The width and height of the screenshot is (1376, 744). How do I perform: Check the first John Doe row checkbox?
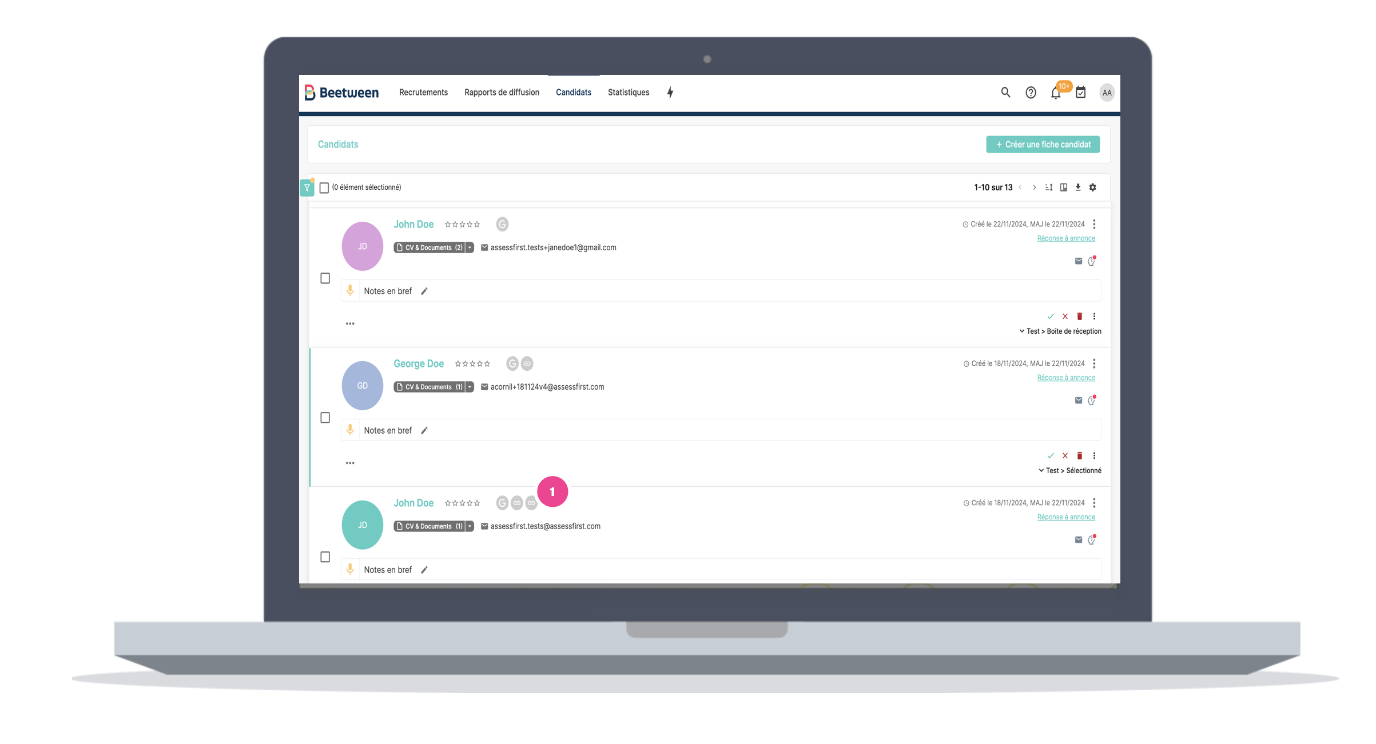point(325,278)
